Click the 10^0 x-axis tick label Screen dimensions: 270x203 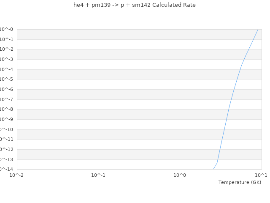click(x=180, y=175)
